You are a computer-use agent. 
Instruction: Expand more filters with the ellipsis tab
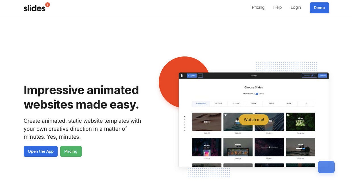click(x=306, y=104)
